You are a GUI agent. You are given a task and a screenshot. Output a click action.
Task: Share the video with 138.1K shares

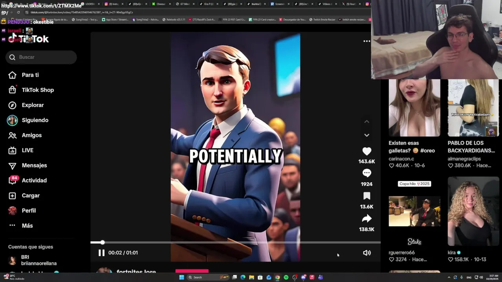(x=367, y=219)
